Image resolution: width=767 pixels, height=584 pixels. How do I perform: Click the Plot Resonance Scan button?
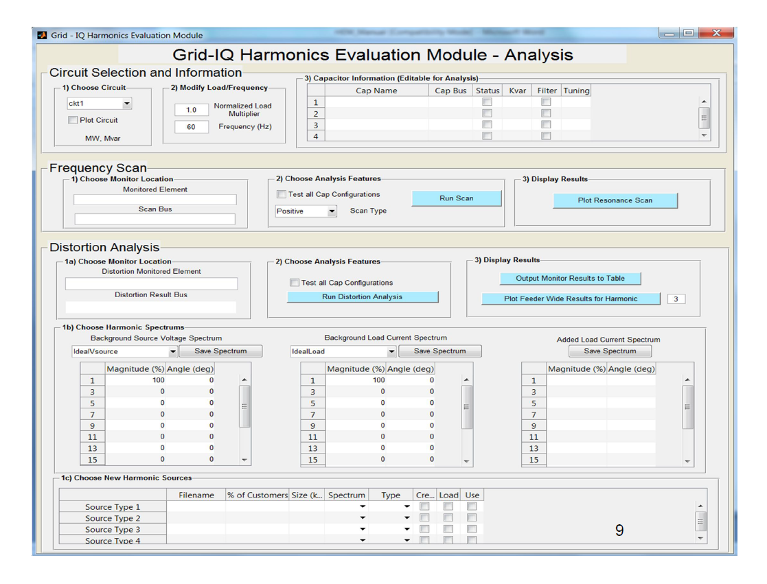615,200
